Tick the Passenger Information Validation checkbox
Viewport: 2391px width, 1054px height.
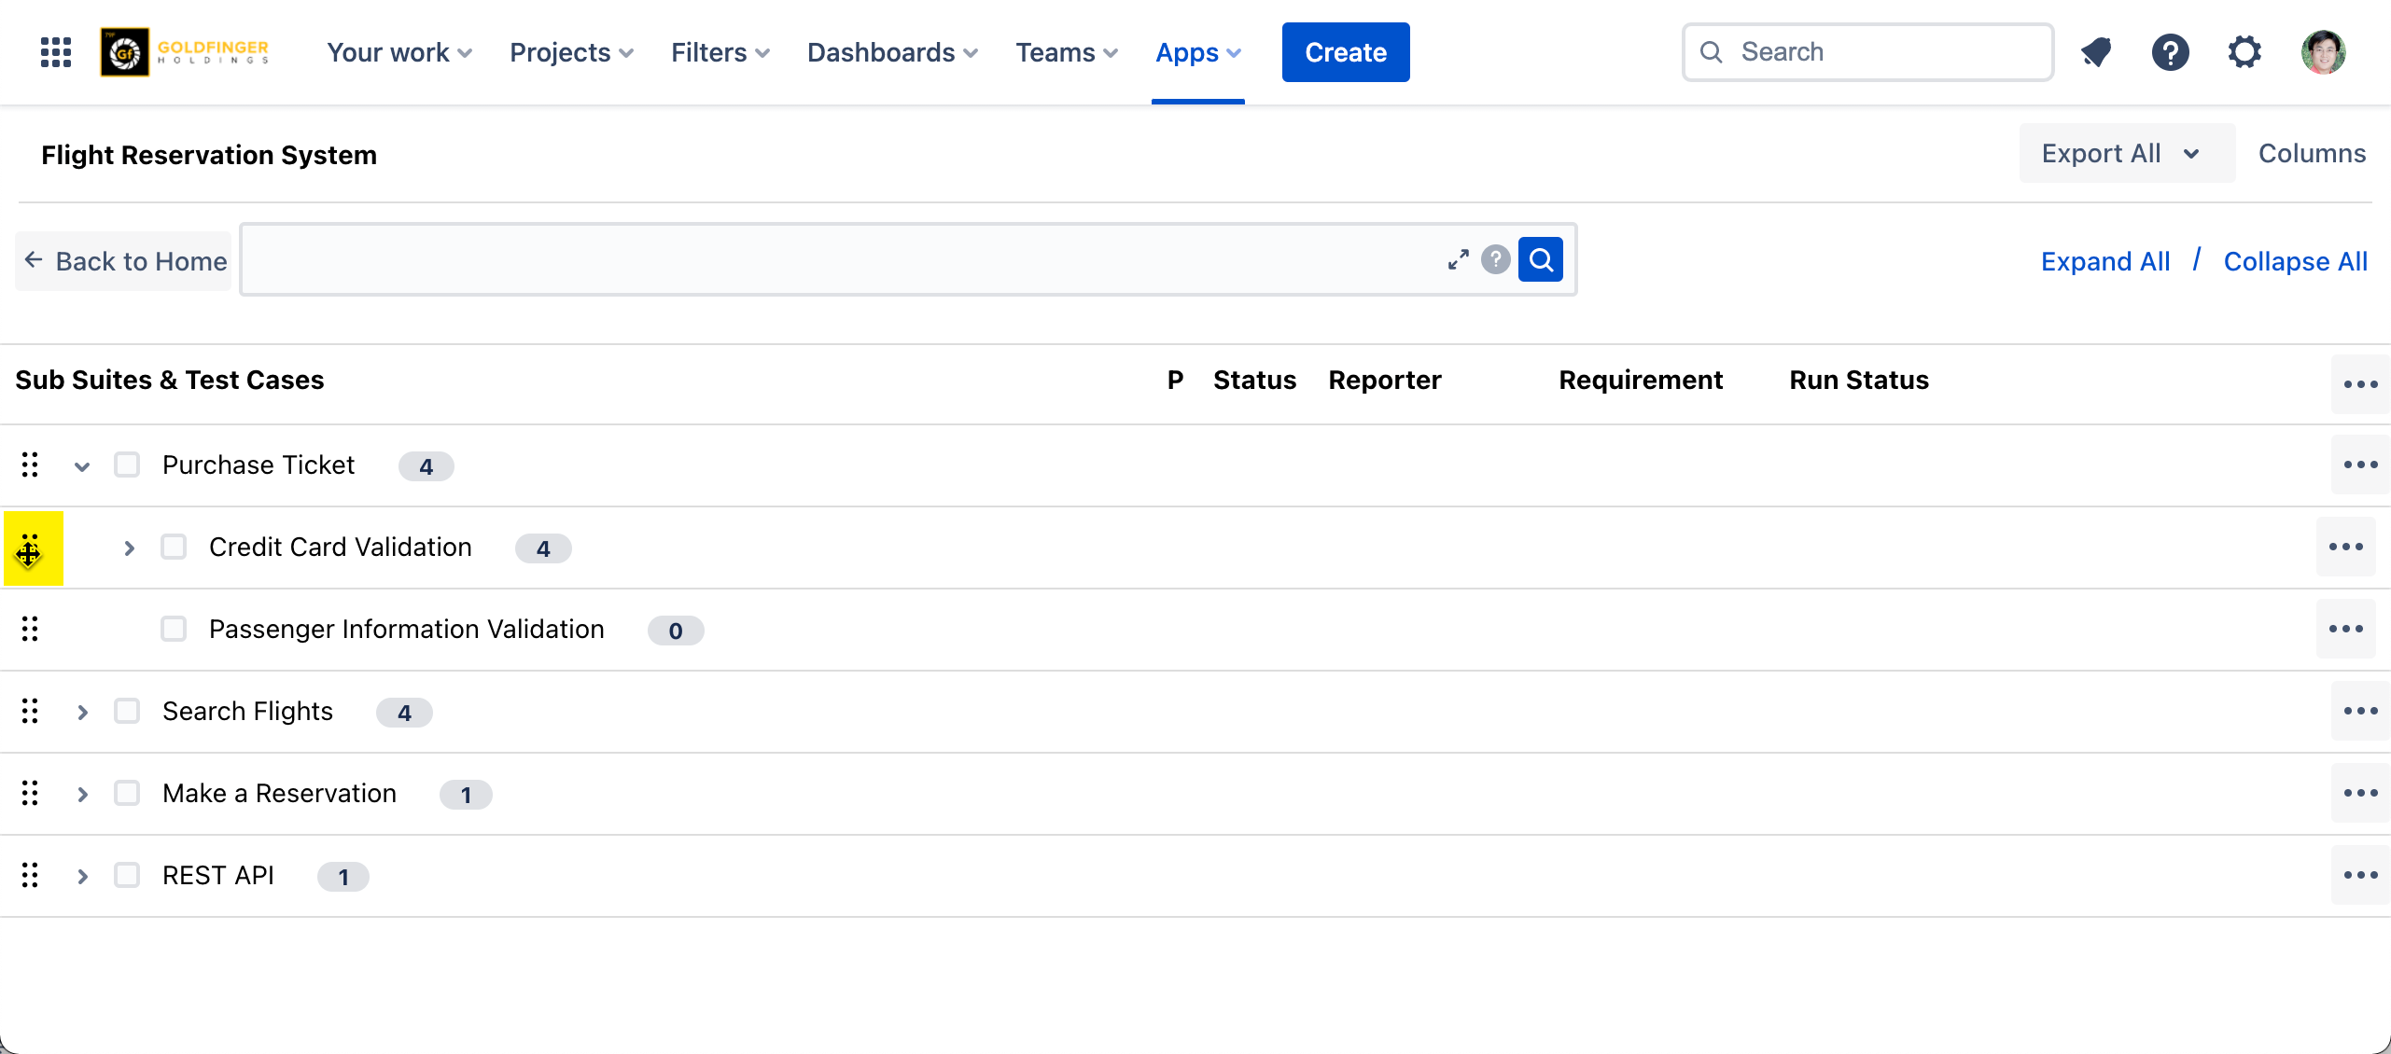[x=174, y=629]
